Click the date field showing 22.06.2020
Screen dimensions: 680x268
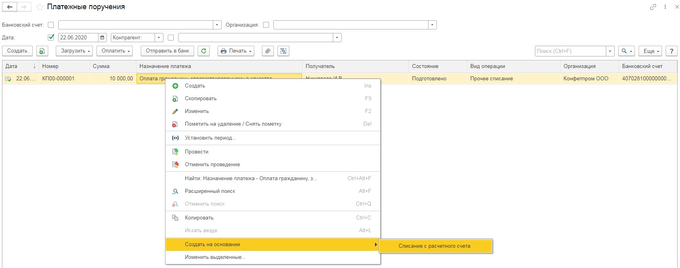[78, 38]
